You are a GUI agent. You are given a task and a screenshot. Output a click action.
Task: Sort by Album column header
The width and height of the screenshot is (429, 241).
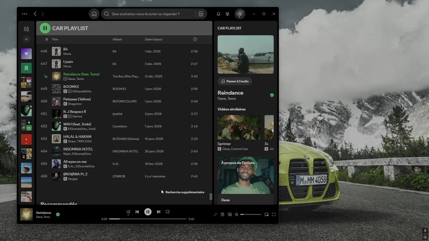point(117,39)
